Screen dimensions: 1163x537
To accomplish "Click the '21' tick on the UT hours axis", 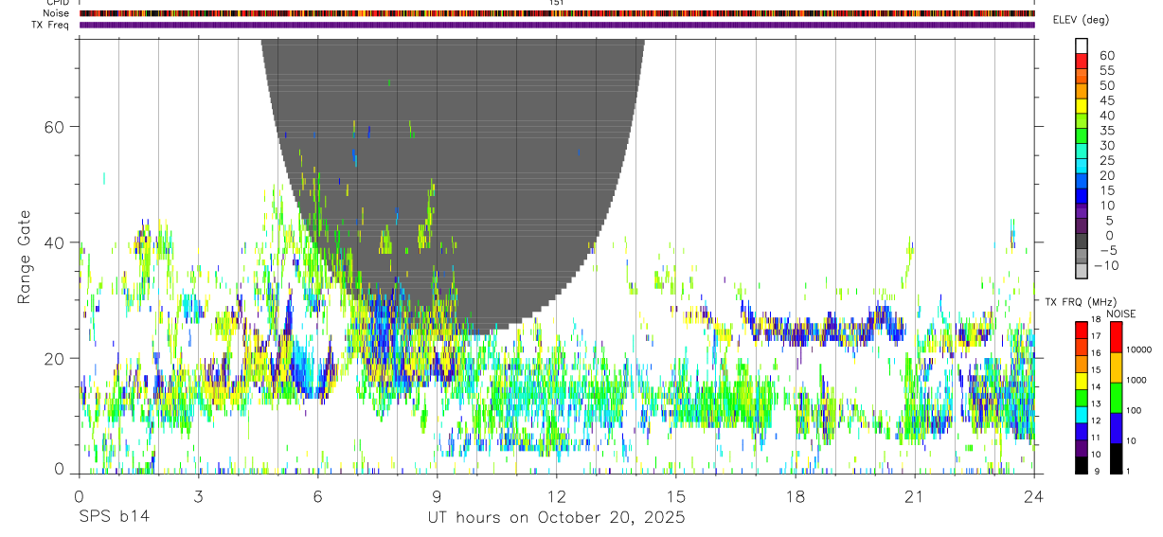I will [x=914, y=496].
